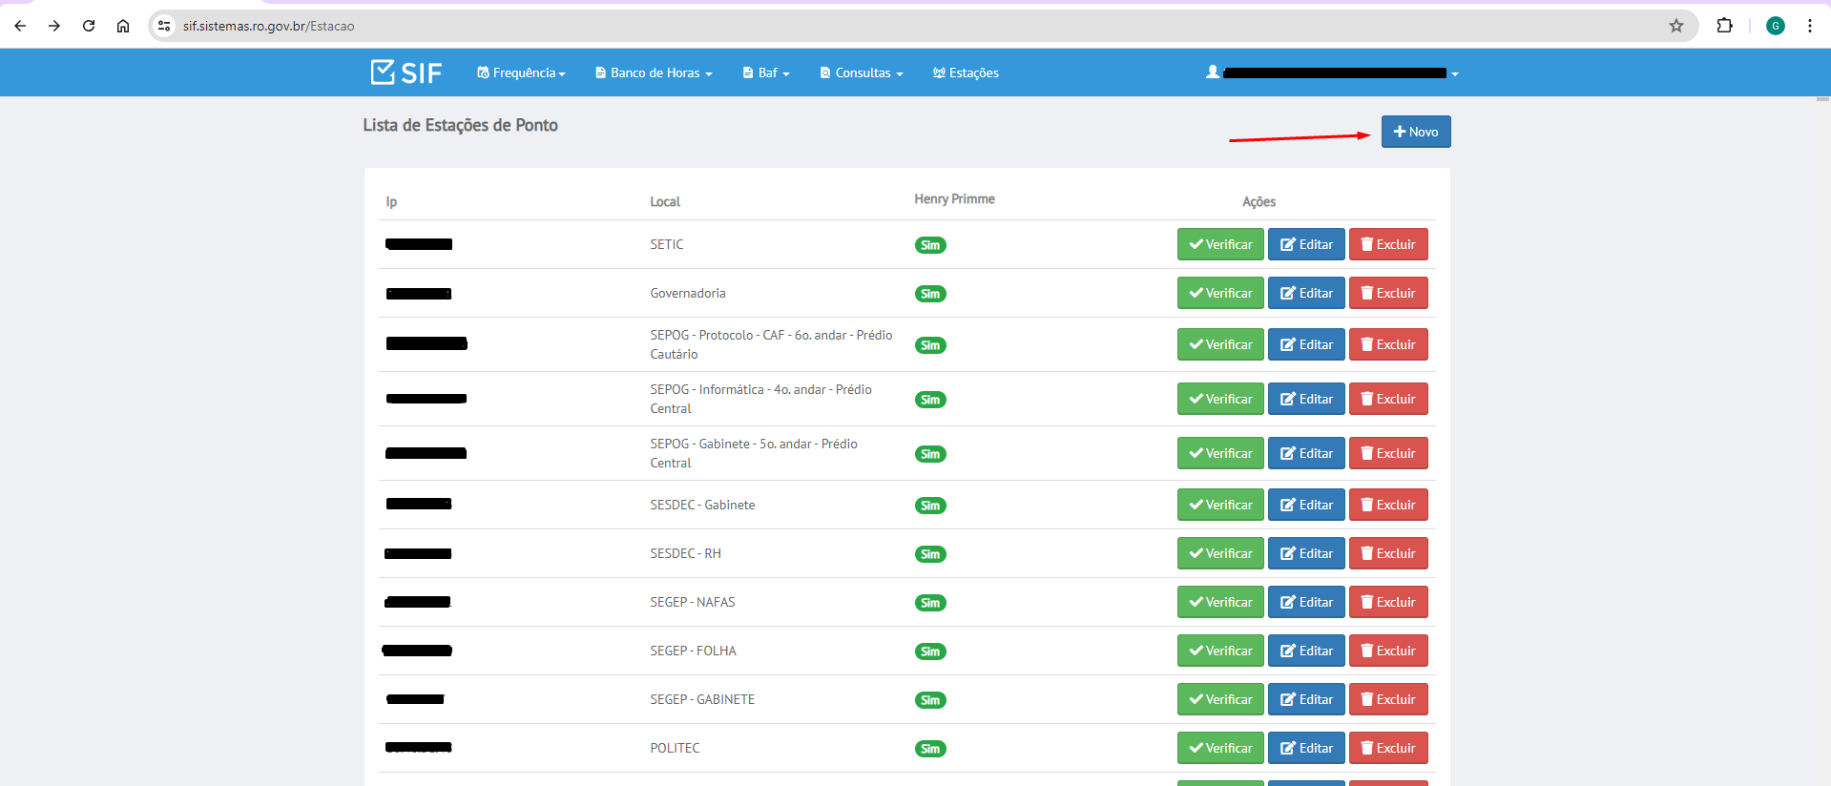Delete the SETIC station

tap(1388, 244)
